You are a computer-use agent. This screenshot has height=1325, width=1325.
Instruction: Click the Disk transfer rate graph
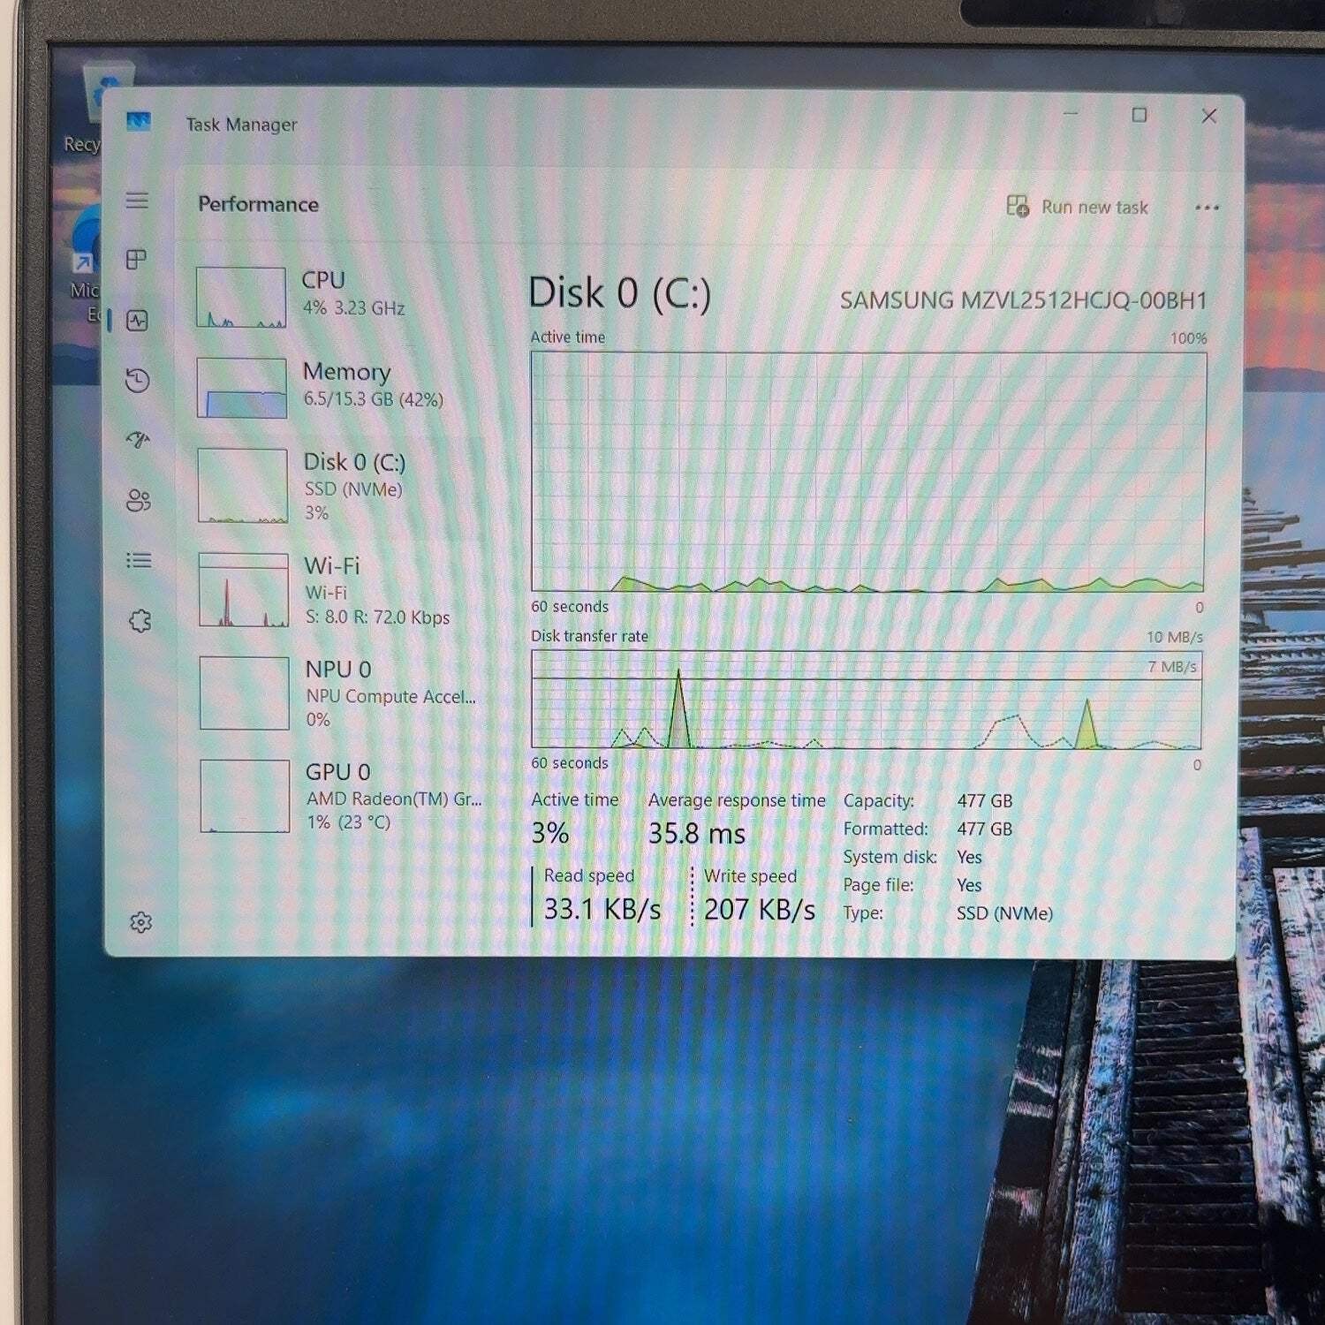(x=867, y=700)
